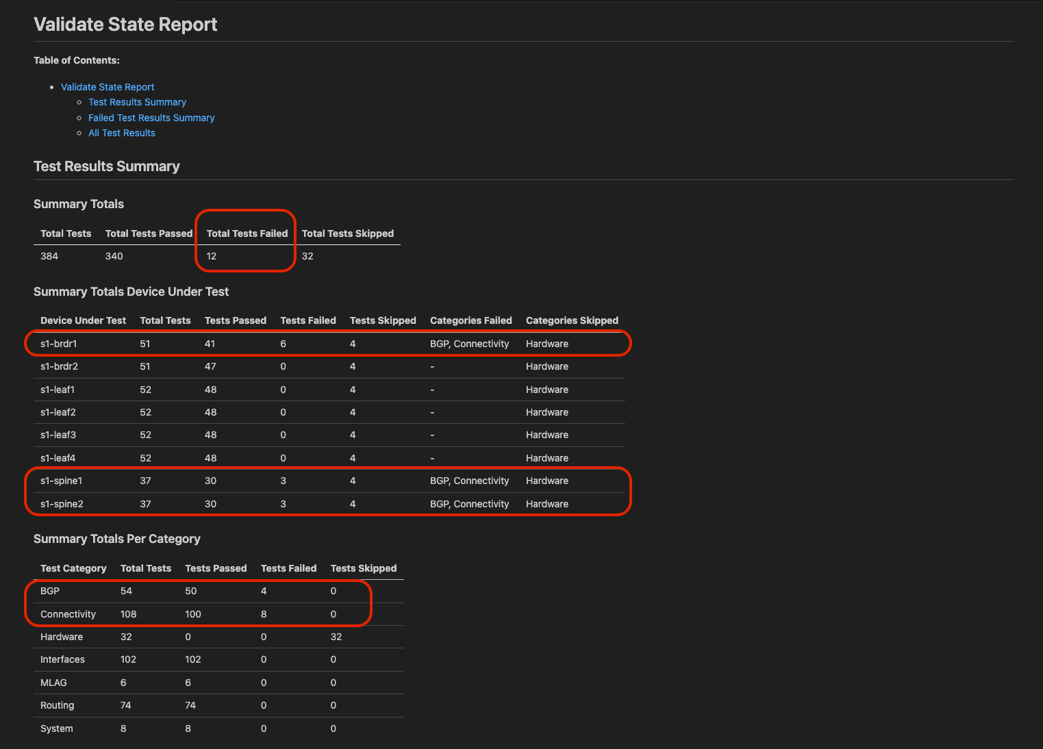The image size is (1043, 749).
Task: Click the Table of Contents label
Action: click(77, 60)
